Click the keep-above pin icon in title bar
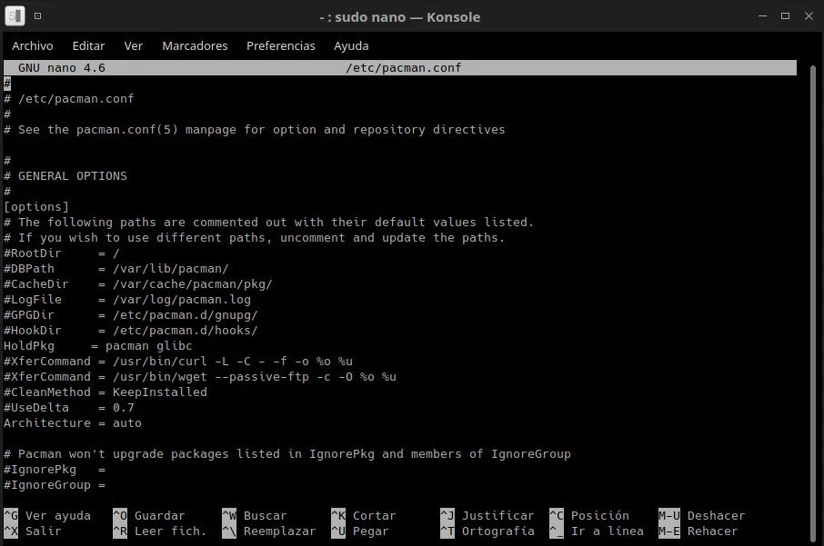This screenshot has height=546, width=824. 38,15
